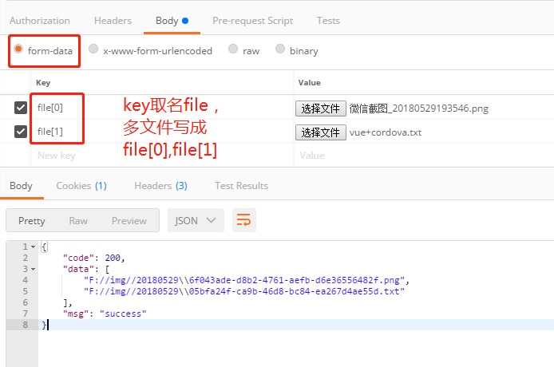Click choose-file button for file[1]
This screenshot has height=367, width=554.
[x=321, y=132]
